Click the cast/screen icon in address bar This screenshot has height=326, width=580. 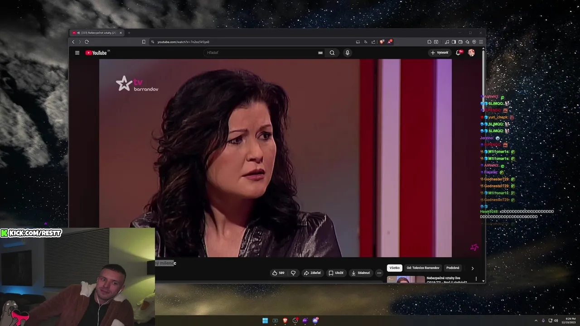pos(358,42)
